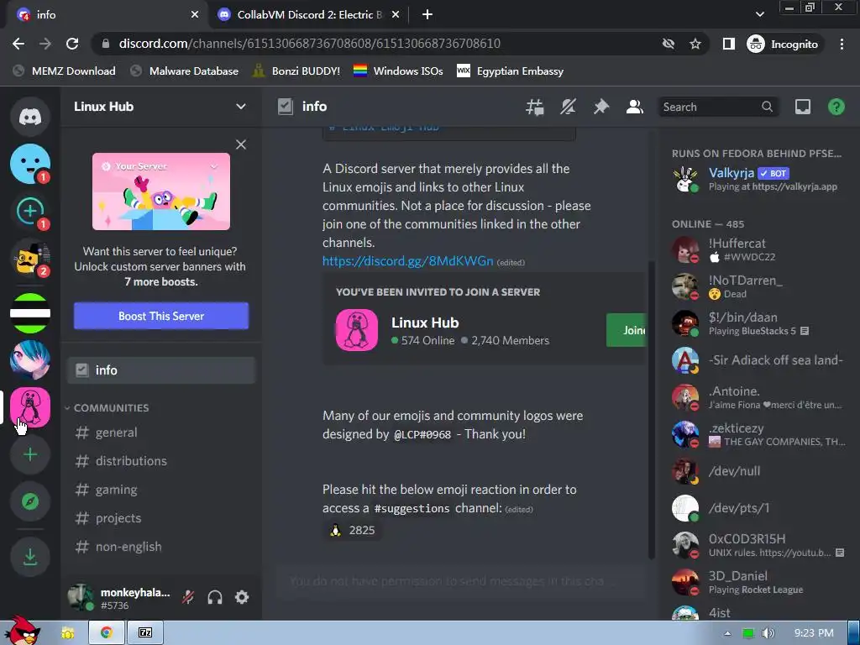Screen dimensions: 860x645
Task: Click the taskbar volume speaker icon
Action: (x=768, y=633)
